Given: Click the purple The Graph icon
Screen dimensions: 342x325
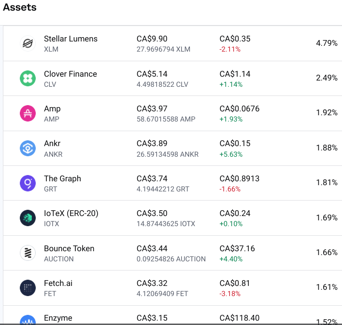Looking at the screenshot, I should (x=28, y=183).
